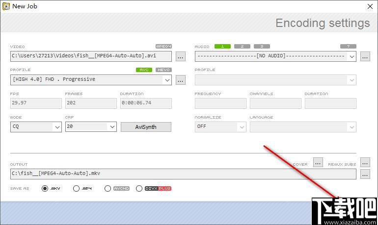Click the video Duration field
The image size is (378, 225).
pos(146,103)
